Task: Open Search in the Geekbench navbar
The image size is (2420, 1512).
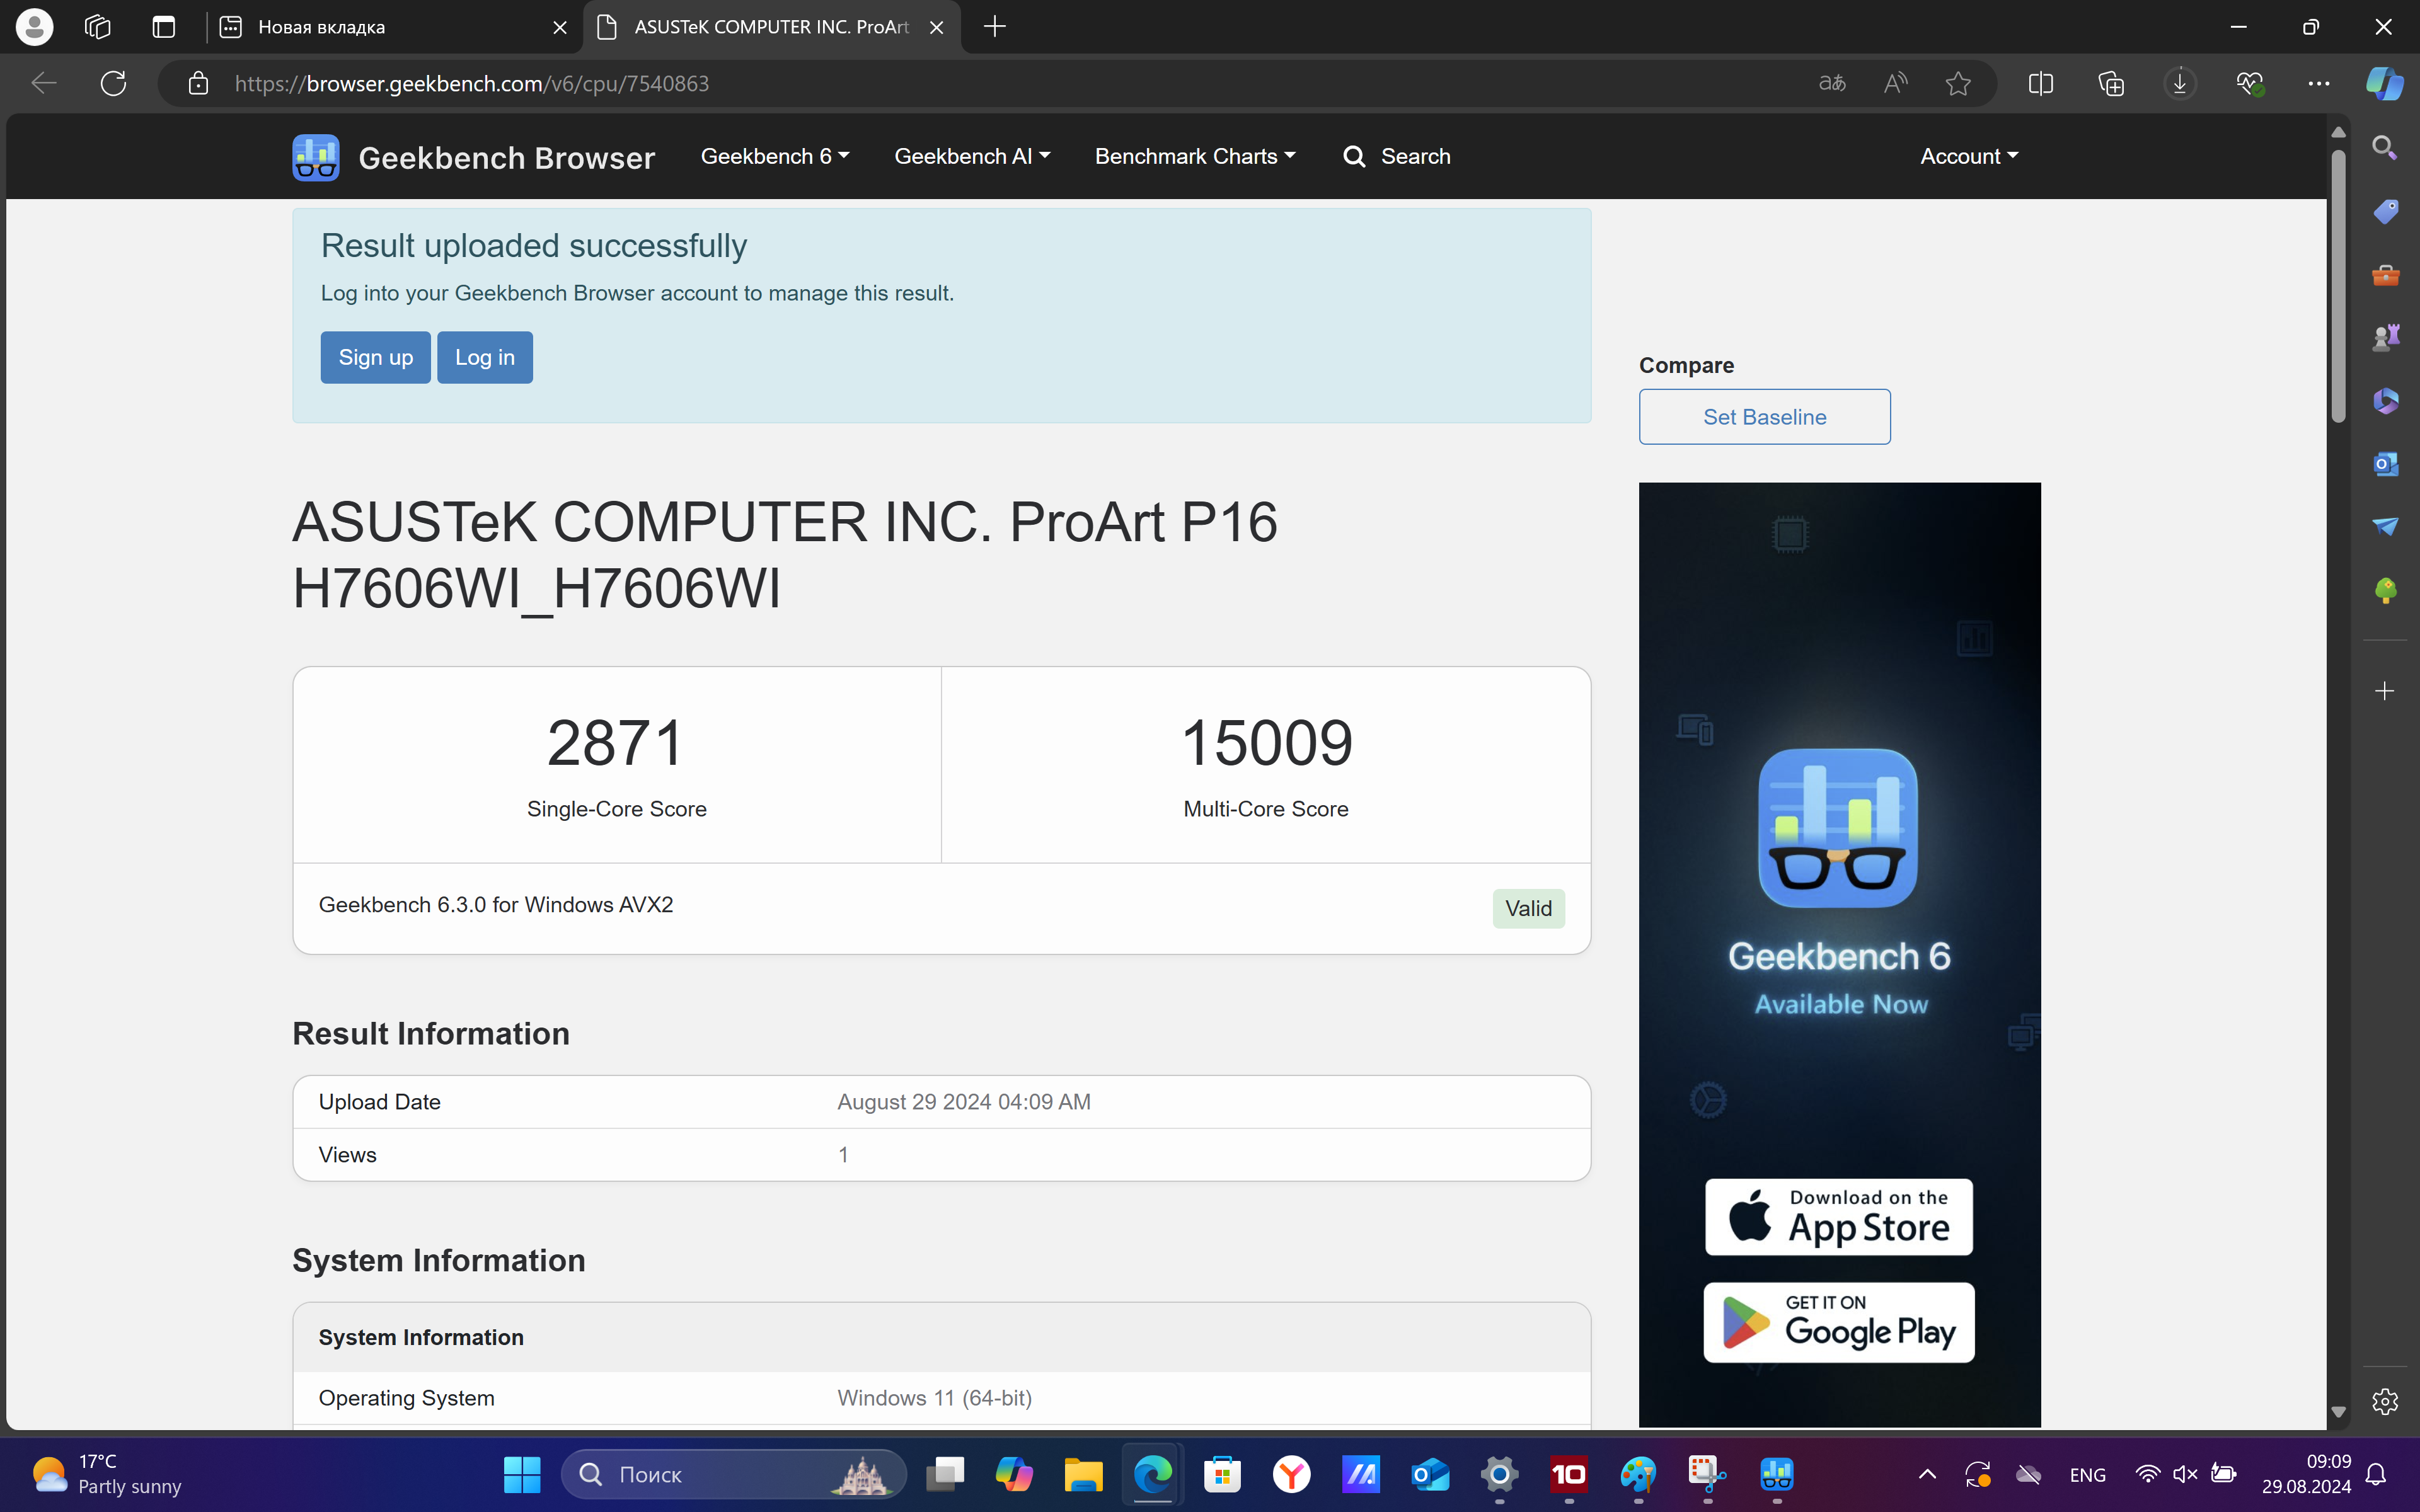Action: coord(1396,156)
